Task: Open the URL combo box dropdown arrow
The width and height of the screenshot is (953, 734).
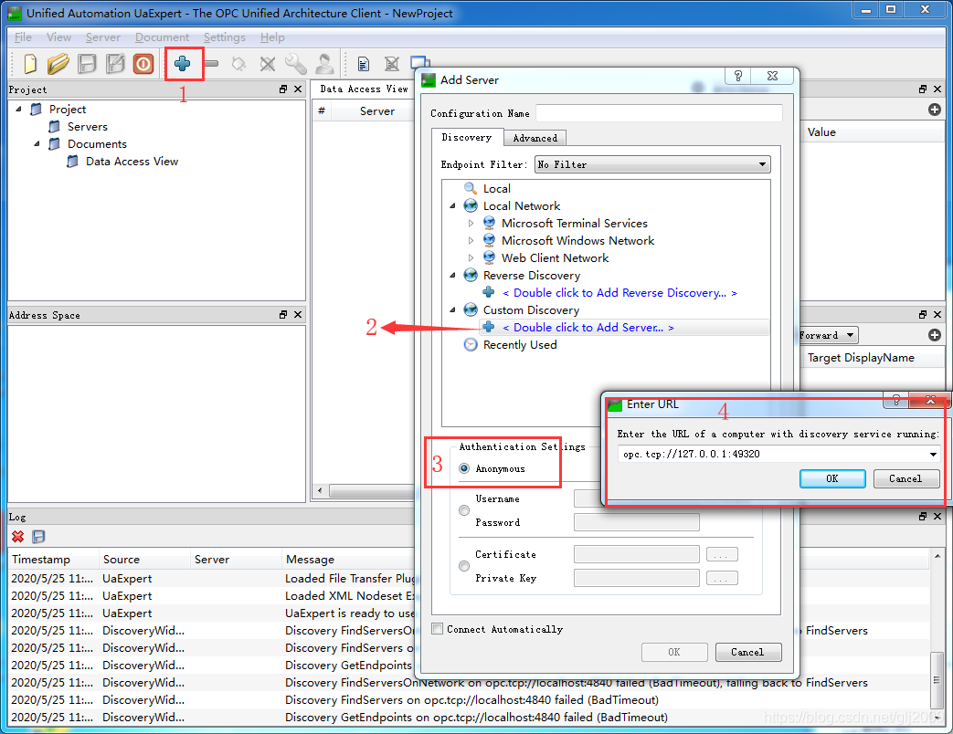Action: point(933,454)
